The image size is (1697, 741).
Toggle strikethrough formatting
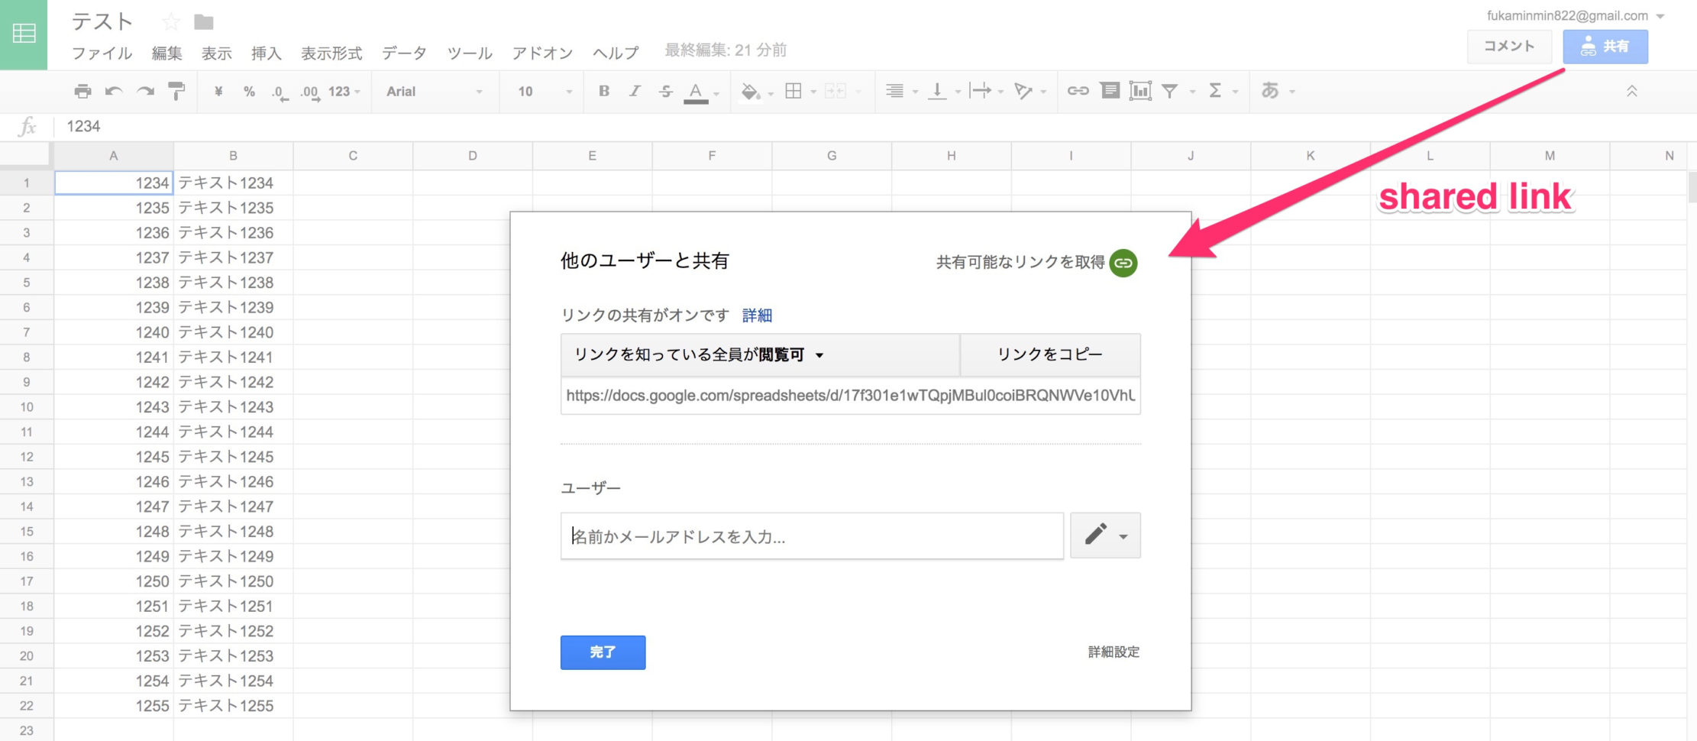(x=665, y=91)
